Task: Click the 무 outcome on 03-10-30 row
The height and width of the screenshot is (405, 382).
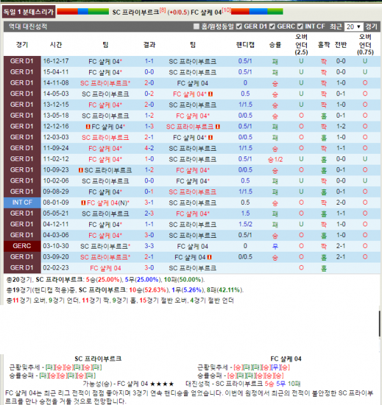Action: coord(275,246)
